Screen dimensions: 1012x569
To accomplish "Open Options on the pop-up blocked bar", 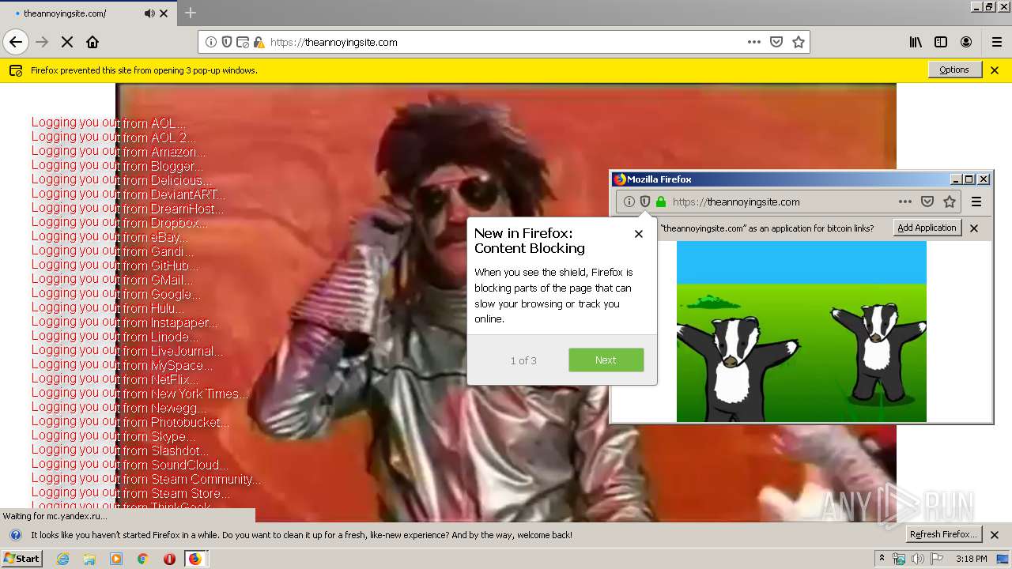I will (x=954, y=70).
